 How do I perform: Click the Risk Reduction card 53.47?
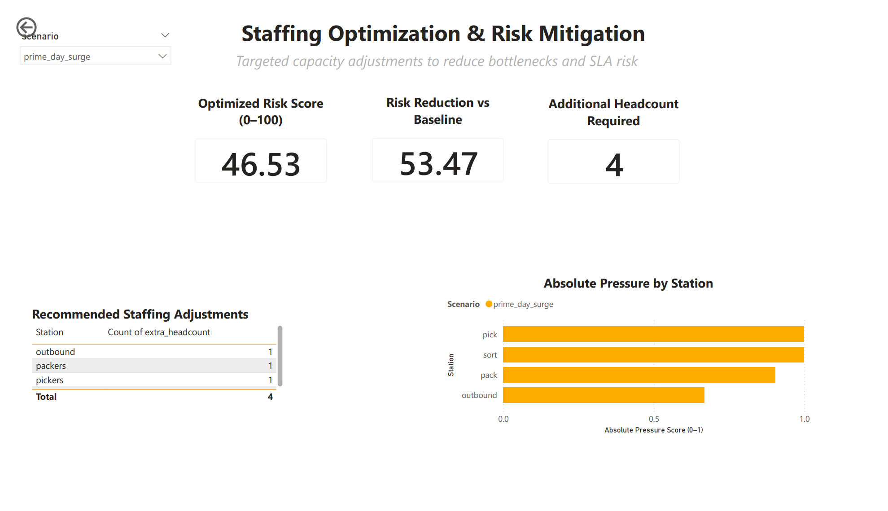[438, 163]
